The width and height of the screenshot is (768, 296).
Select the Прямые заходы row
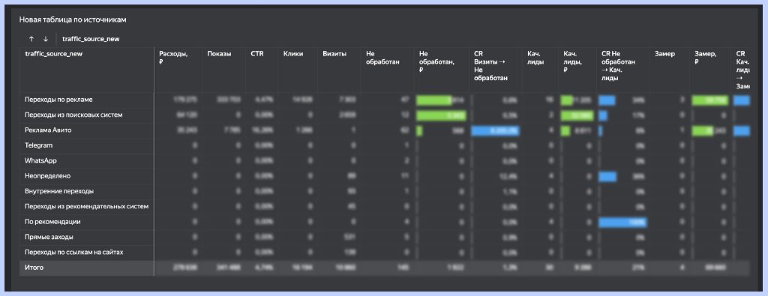(385, 238)
